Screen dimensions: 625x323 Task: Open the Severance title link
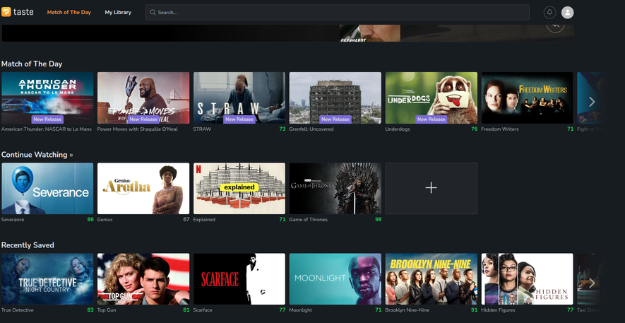[x=13, y=220]
